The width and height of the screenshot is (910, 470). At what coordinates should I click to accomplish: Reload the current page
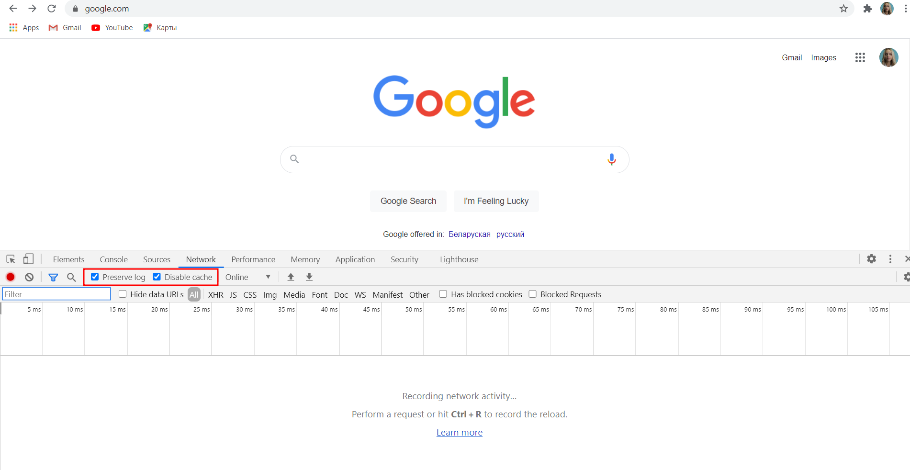pyautogui.click(x=52, y=9)
